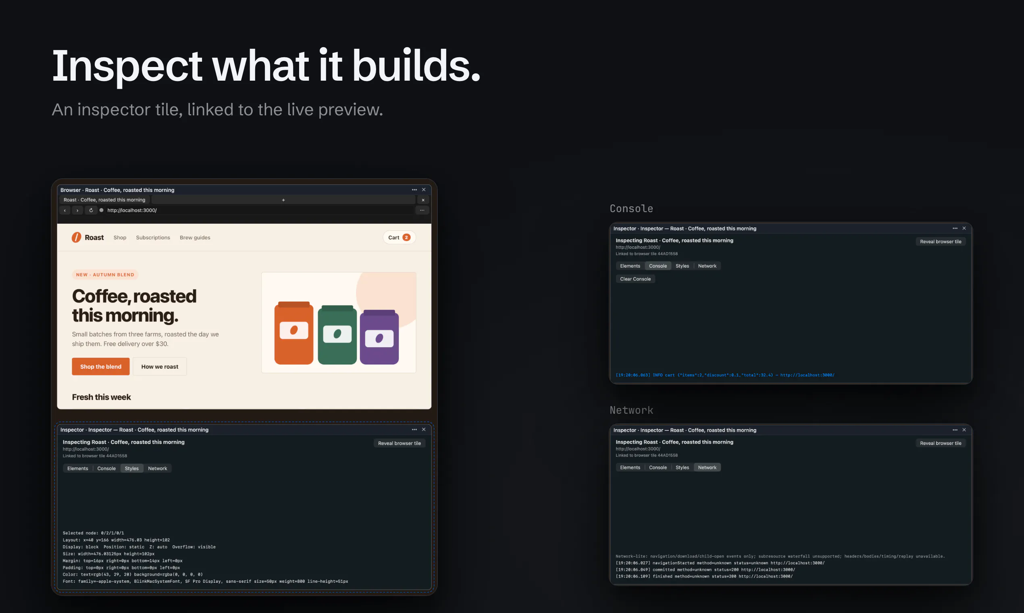Screen dimensions: 1024x613
Task: Click the Roast coffee bean logo
Action: click(x=76, y=238)
